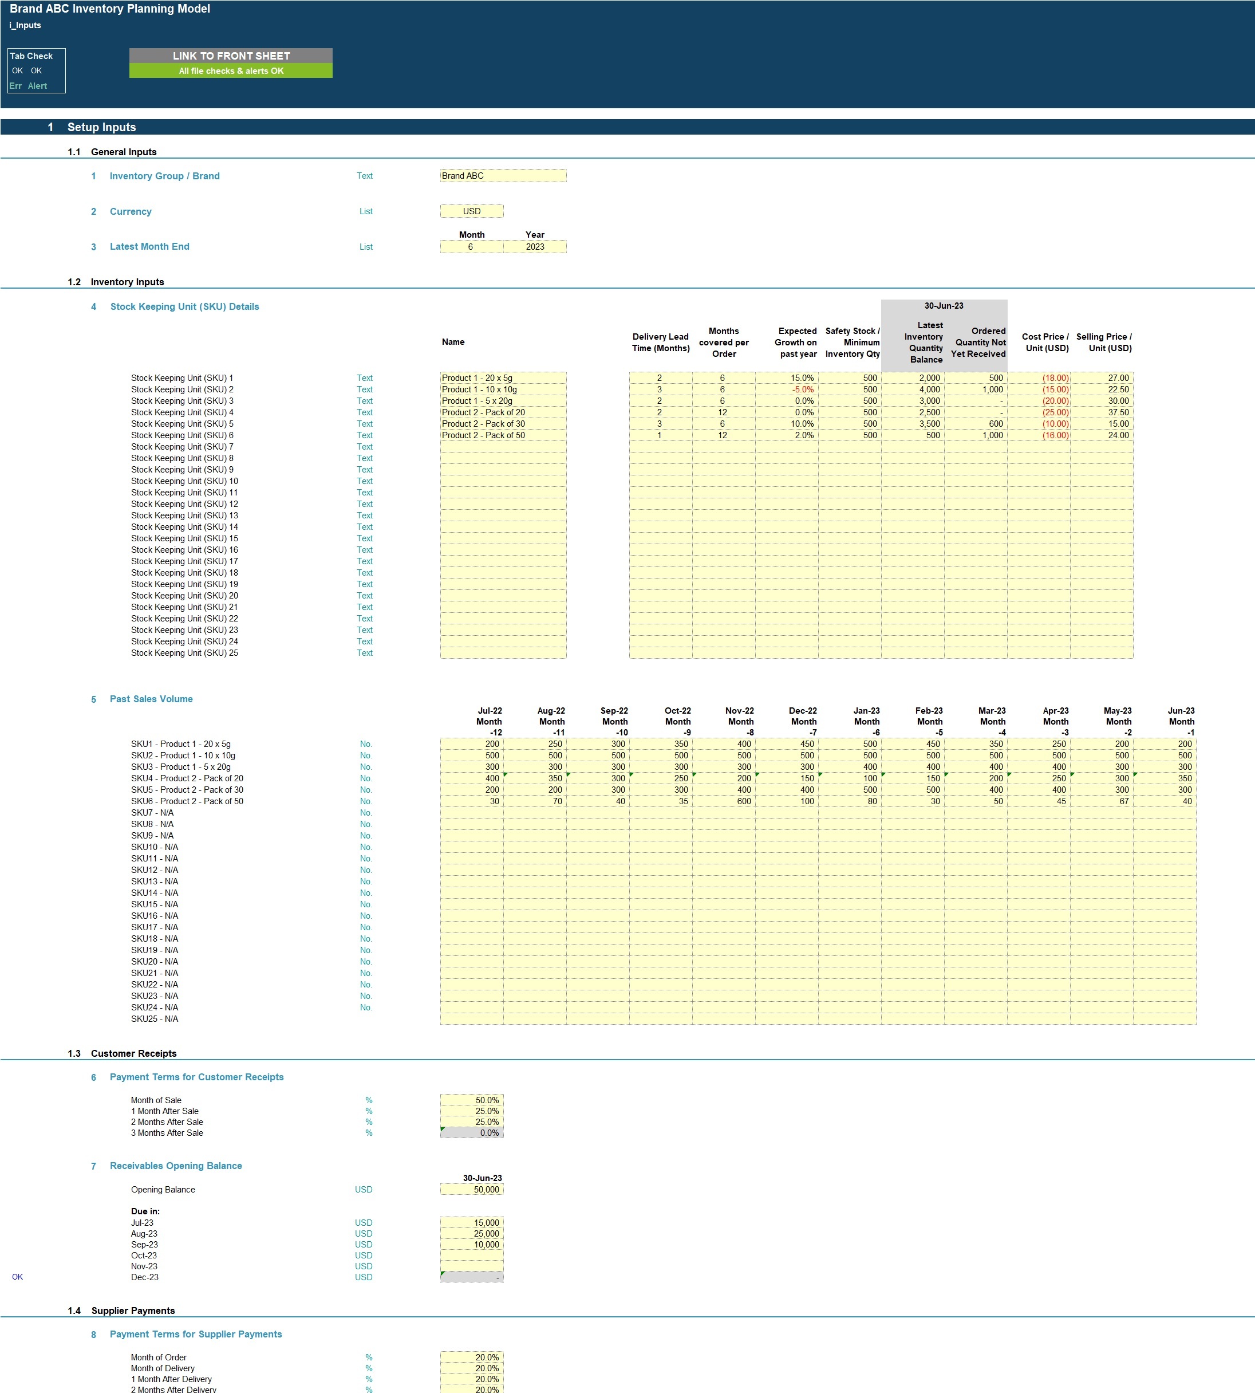Select the SKU 1 name 'Product 1 - 20 x 5g'
This screenshot has width=1255, height=1393.
(x=503, y=377)
